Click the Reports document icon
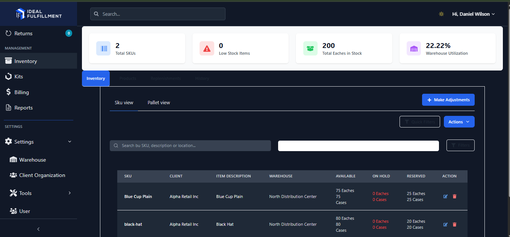Viewport: 510px width, 237px height. pyautogui.click(x=8, y=108)
